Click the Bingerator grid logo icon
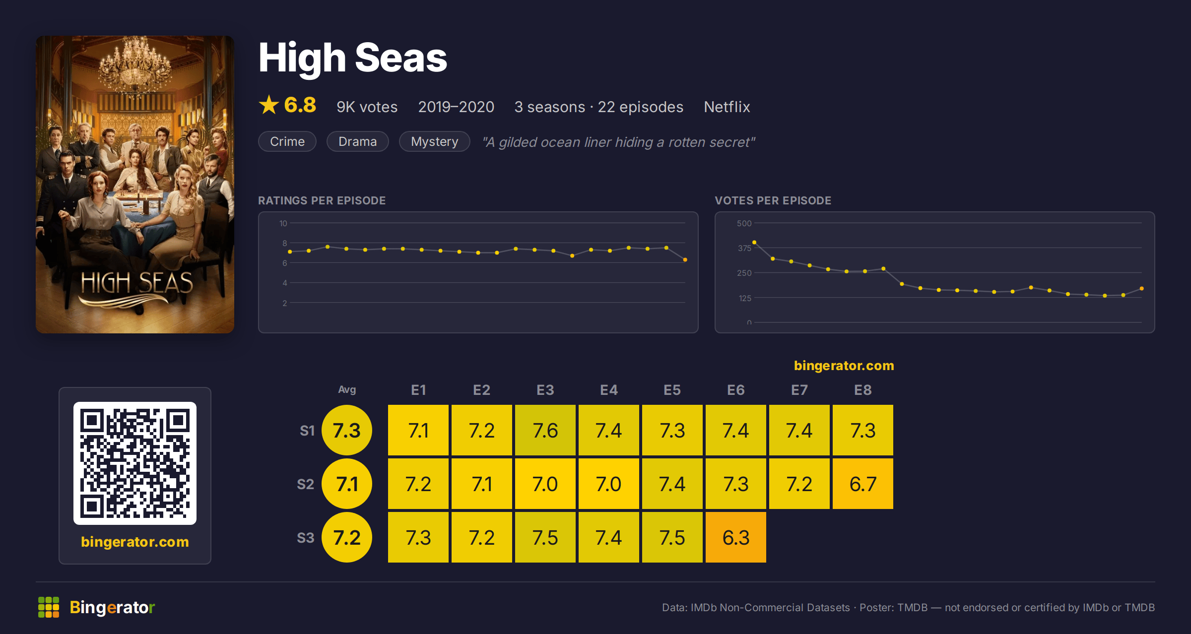Screen dimensions: 1191x634 pyautogui.click(x=49, y=607)
